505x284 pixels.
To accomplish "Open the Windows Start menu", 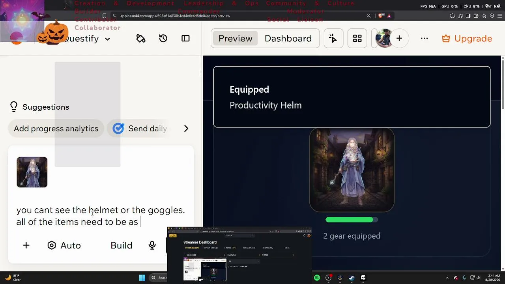I will click(x=142, y=278).
